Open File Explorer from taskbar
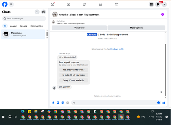Viewport: 171px width, 125px height. pos(36,111)
